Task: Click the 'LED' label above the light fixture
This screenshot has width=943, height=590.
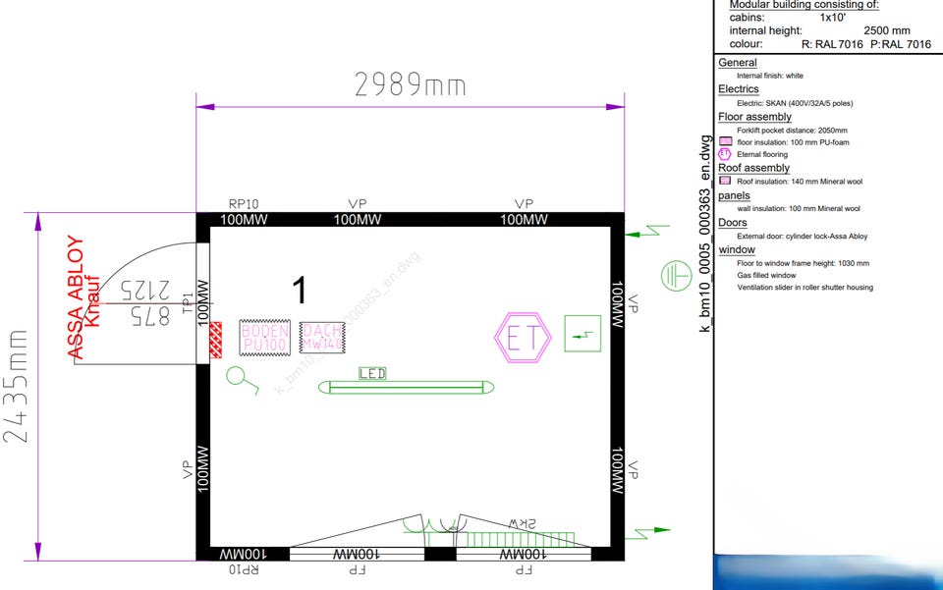Action: point(372,374)
